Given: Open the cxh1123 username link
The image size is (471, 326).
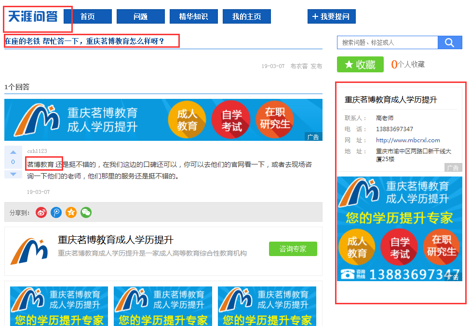Looking at the screenshot, I should (37, 151).
